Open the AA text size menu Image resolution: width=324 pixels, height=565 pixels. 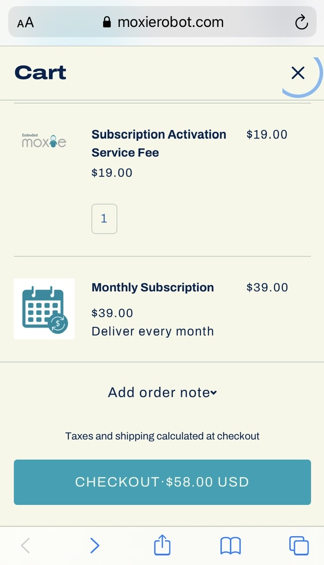tap(26, 23)
